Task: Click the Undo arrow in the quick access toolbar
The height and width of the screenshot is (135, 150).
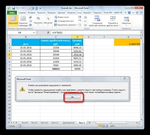Action: click(17, 8)
